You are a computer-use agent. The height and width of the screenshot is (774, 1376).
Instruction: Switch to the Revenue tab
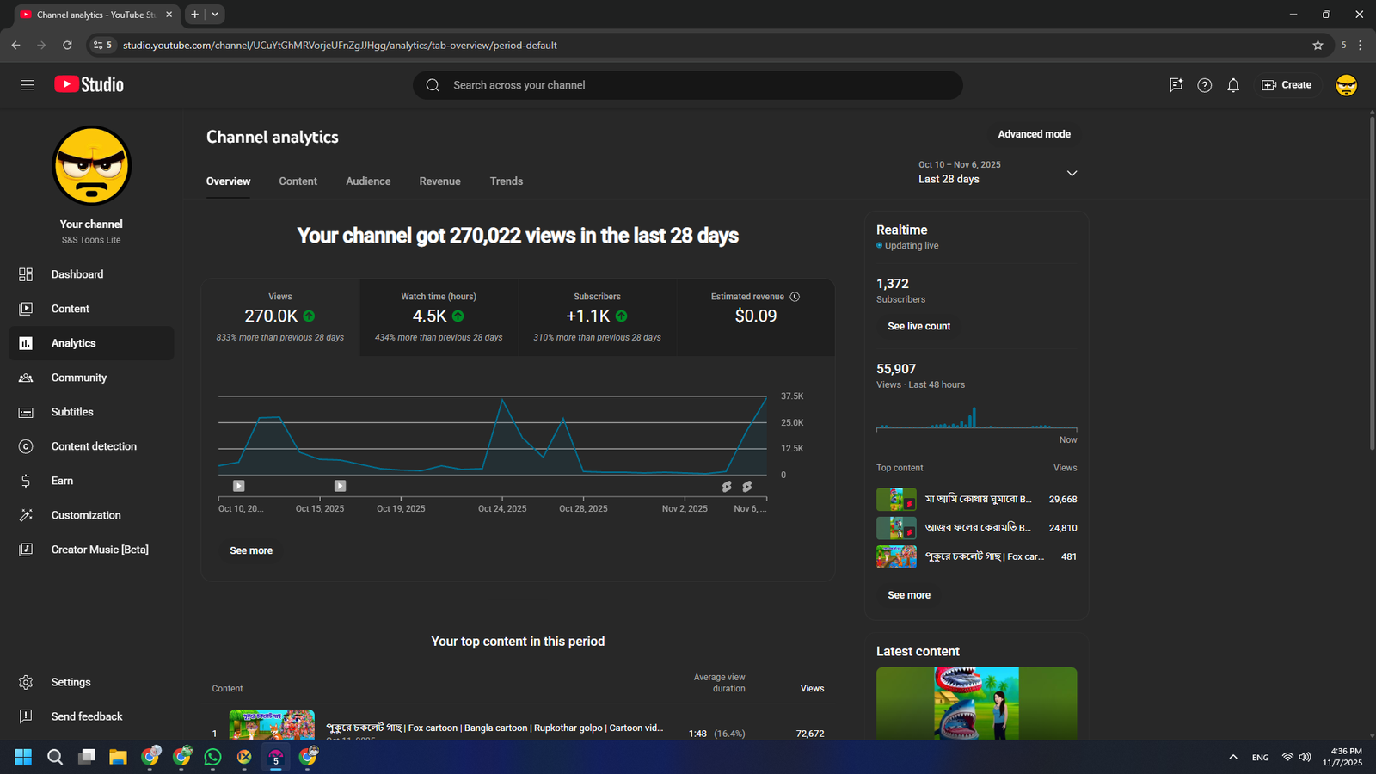click(x=439, y=181)
